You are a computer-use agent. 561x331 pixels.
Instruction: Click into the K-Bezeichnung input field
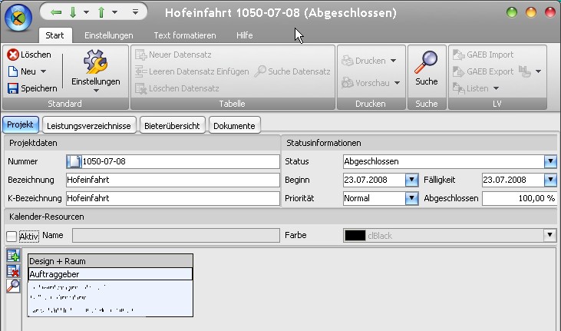point(173,198)
